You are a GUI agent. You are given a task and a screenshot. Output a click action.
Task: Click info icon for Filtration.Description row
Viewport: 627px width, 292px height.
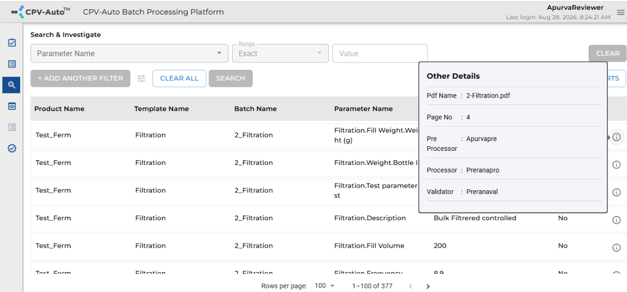pyautogui.click(x=616, y=220)
